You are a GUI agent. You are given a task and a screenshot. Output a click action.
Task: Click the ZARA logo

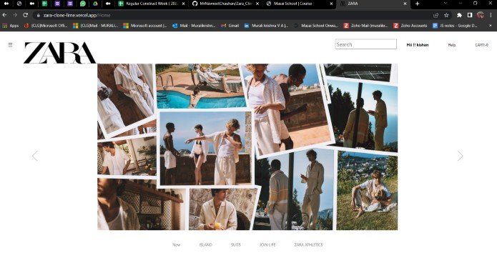[59, 53]
